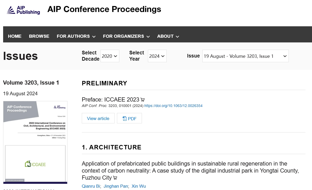
Task: Click the 1. ARCHITECTURE section heading
Action: pos(112,147)
